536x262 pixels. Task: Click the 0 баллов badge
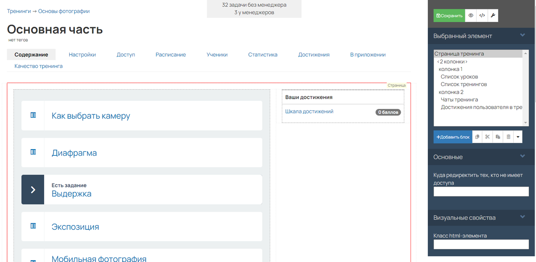coord(388,112)
